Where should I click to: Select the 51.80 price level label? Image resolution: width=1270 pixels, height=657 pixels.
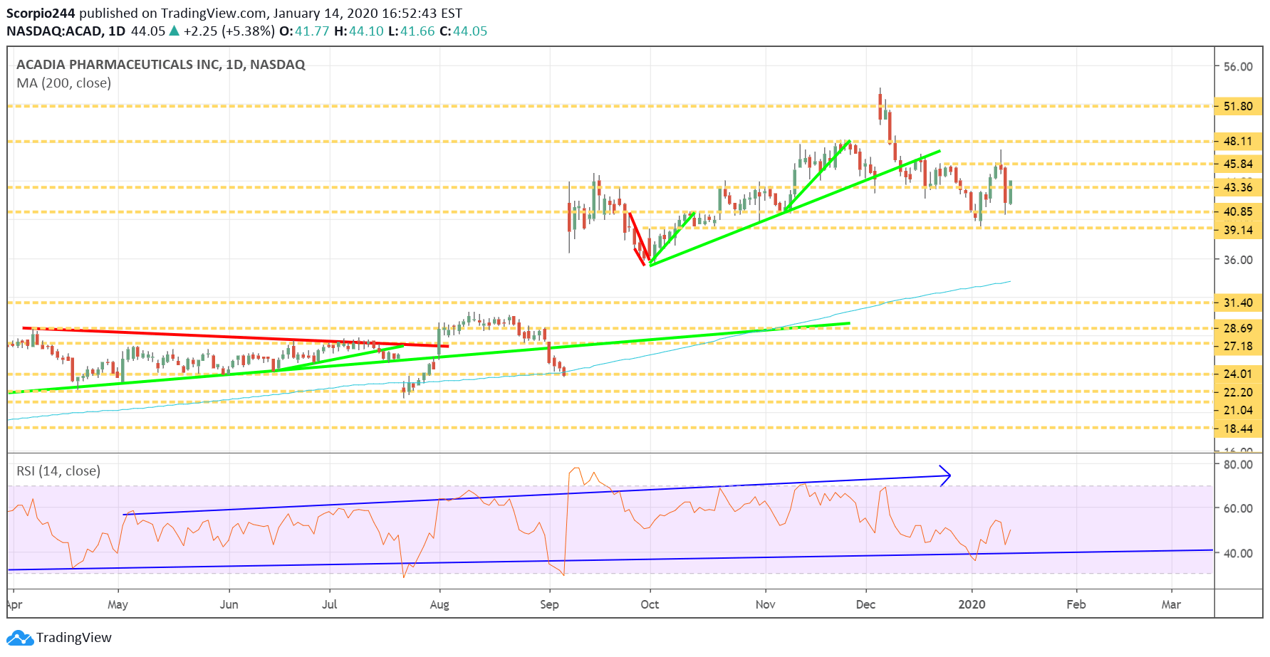coord(1238,106)
